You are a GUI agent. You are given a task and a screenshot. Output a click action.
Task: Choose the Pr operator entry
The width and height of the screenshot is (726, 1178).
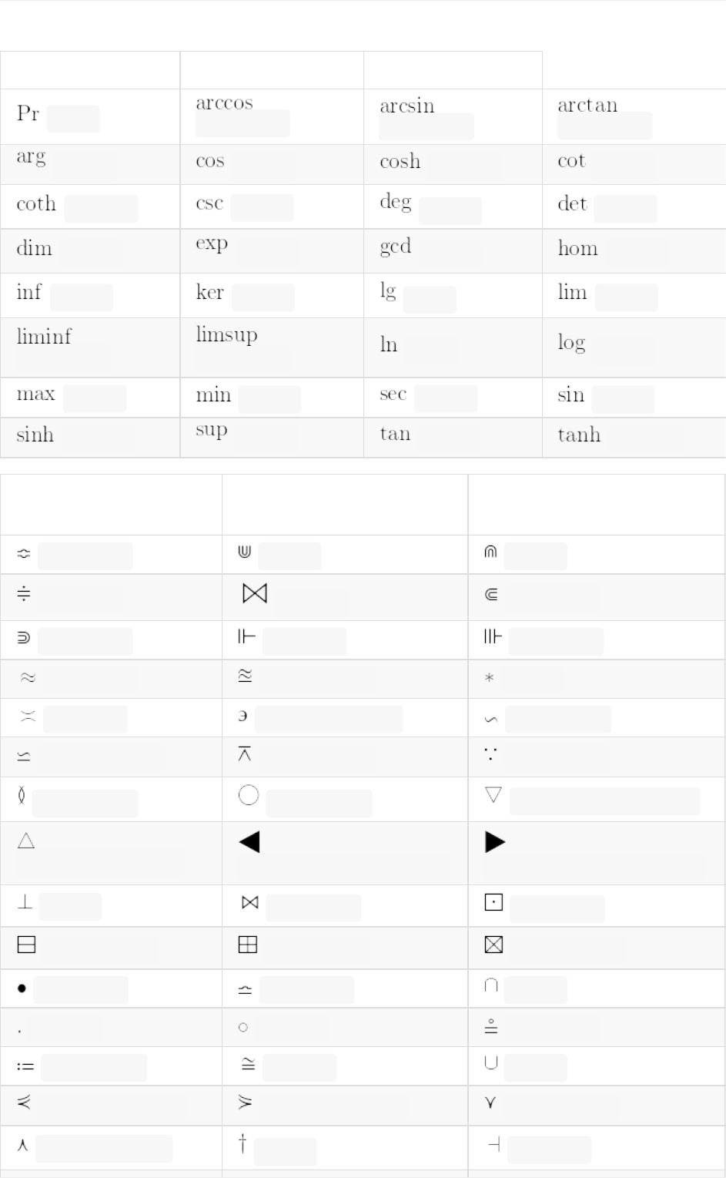point(28,114)
